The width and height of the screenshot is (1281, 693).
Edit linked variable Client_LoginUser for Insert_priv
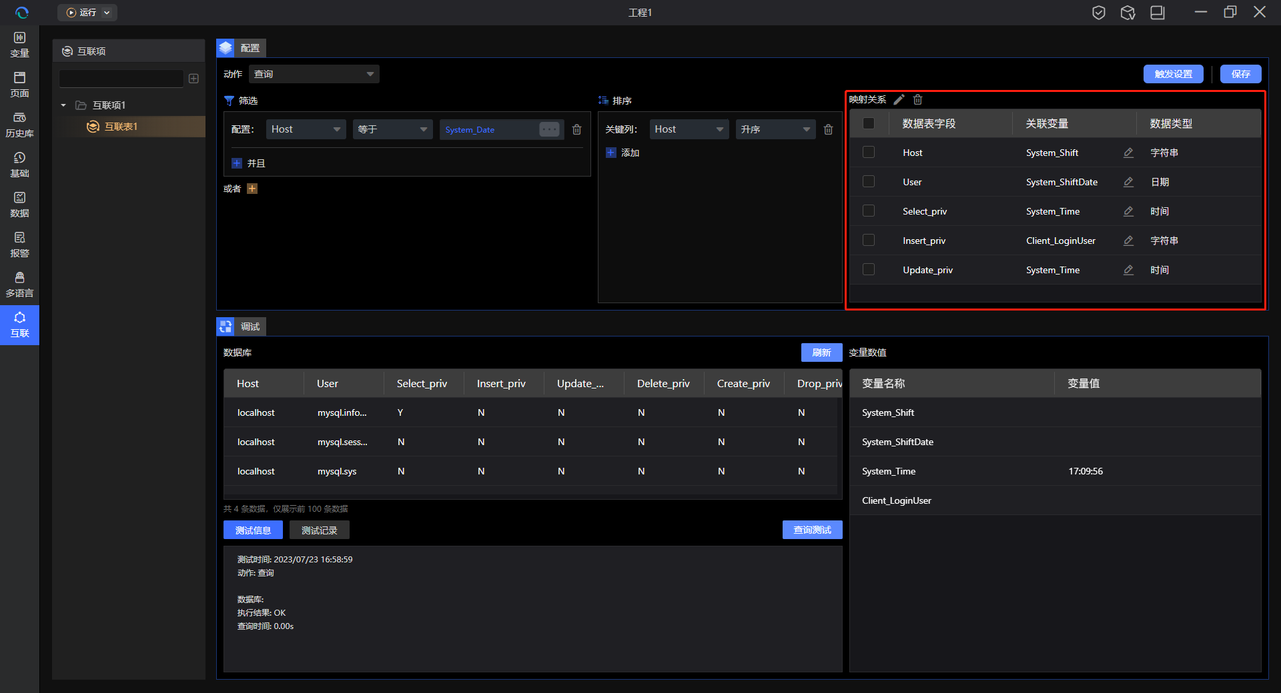pos(1128,241)
